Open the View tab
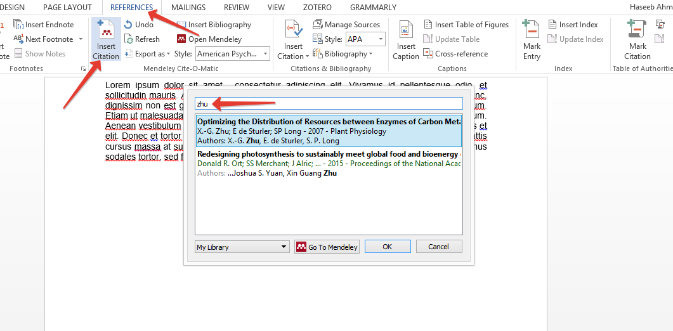673x331 pixels. 276,8
